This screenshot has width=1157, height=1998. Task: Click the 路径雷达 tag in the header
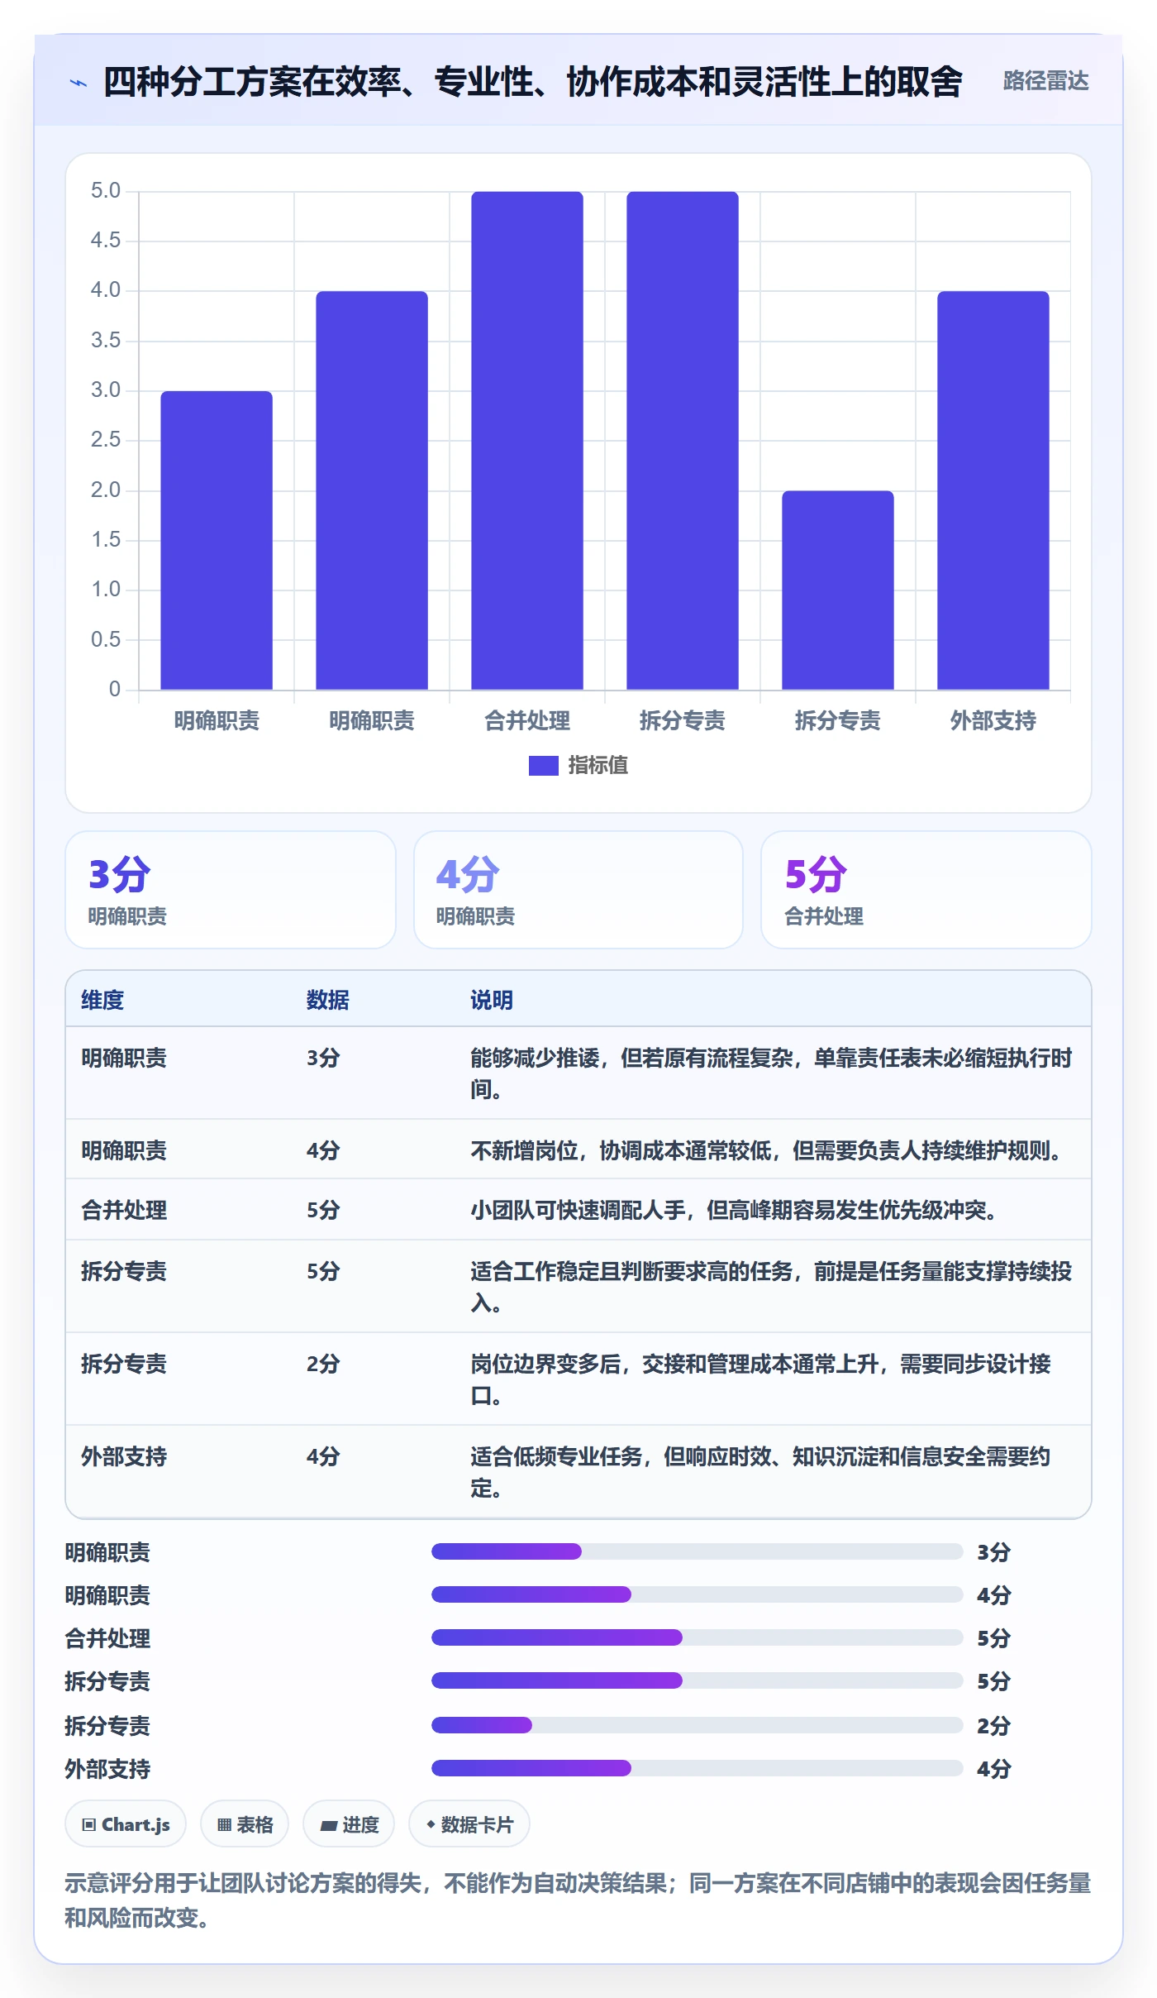point(1045,81)
